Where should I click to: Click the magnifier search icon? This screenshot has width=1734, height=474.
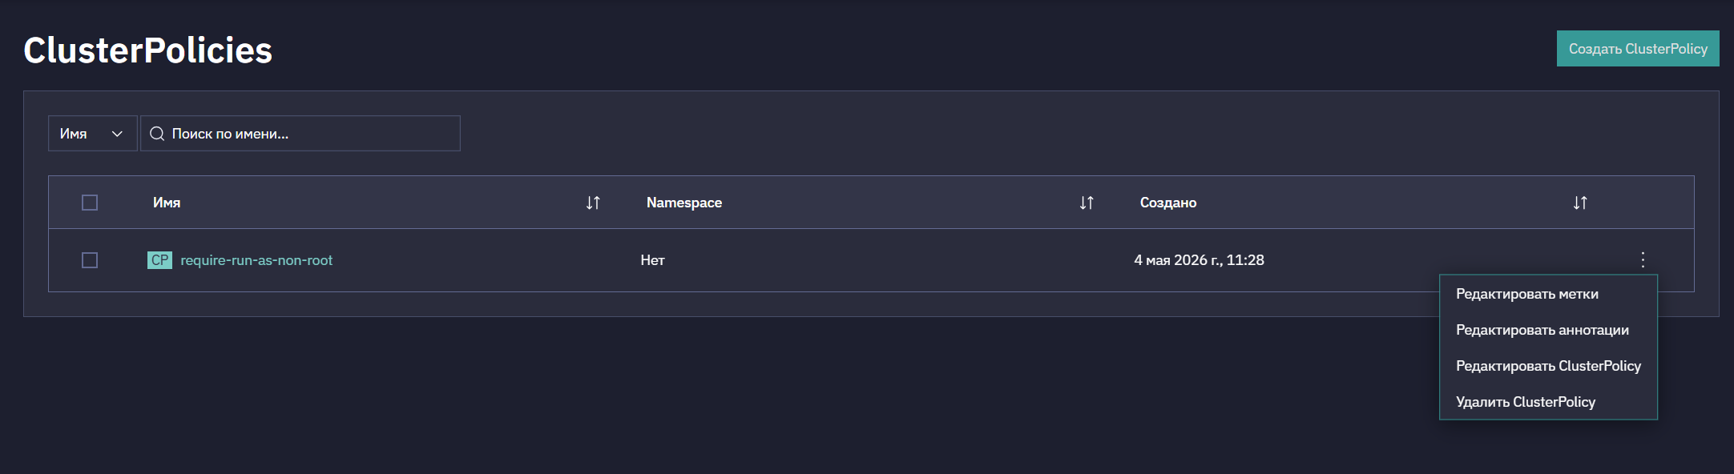[157, 134]
